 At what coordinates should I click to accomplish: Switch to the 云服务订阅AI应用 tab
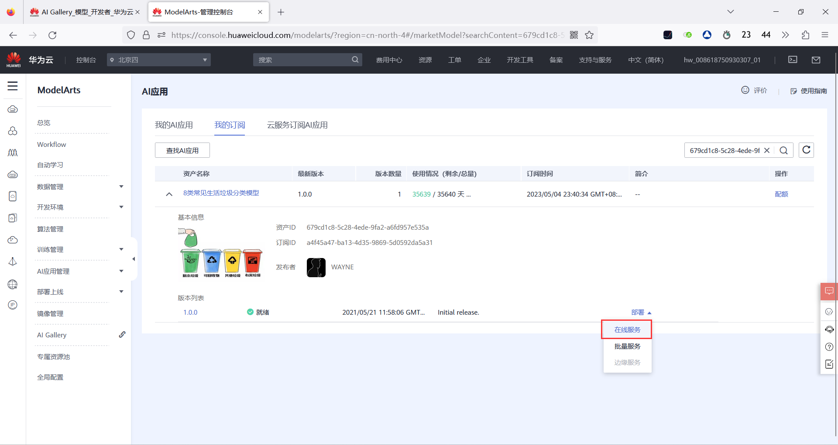click(x=297, y=125)
